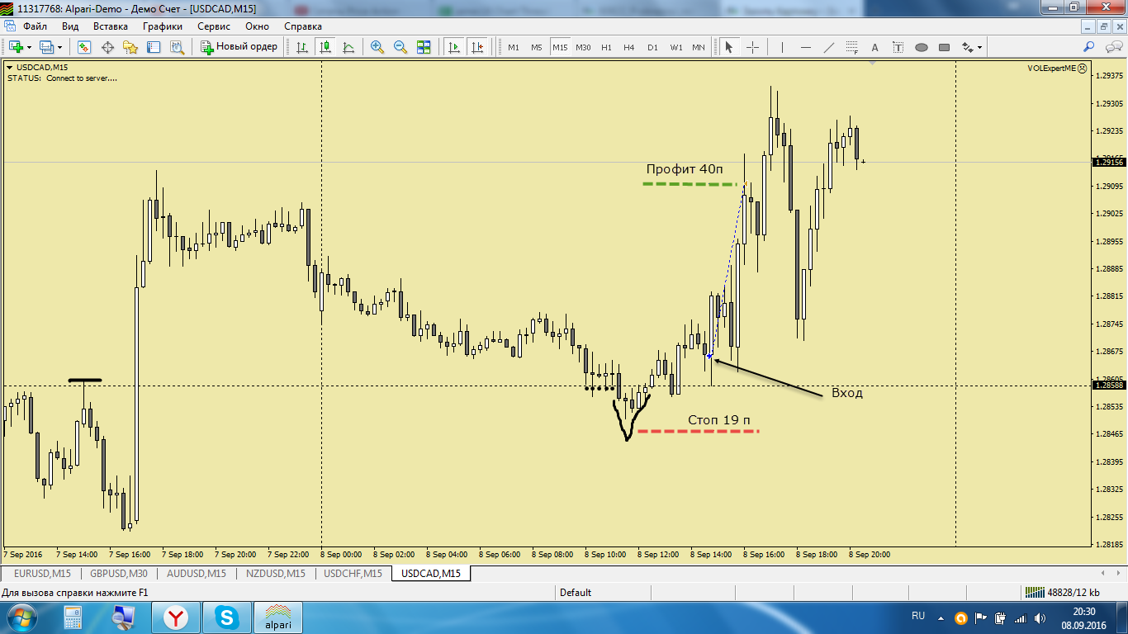Select the Text (A) drawing tool
This screenshot has width=1128, height=634.
874,47
